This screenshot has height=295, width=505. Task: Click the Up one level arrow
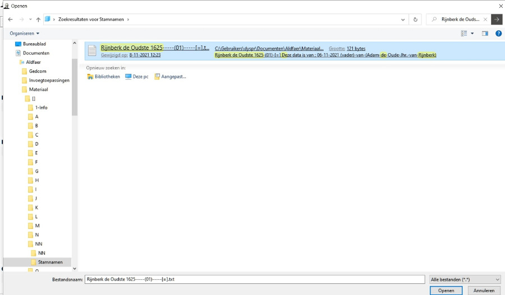[38, 20]
